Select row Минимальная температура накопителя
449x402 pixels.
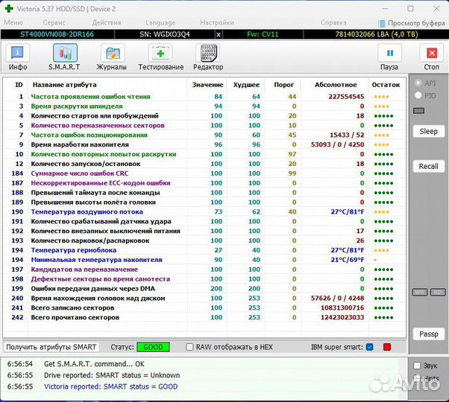coord(204,260)
